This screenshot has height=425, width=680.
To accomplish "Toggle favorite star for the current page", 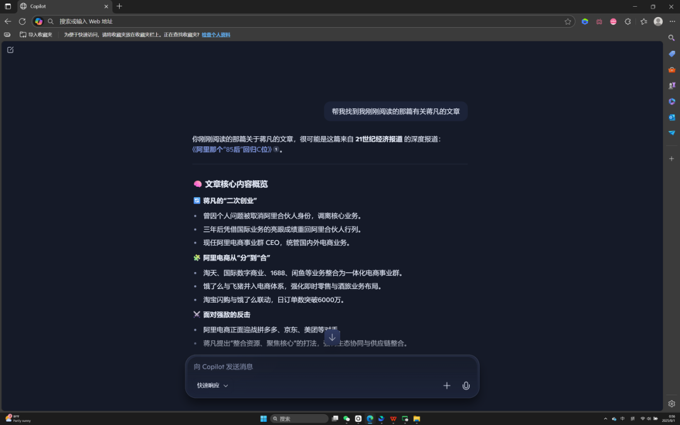I will pos(567,21).
